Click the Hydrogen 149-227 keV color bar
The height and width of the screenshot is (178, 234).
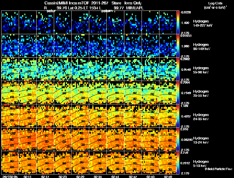(178, 22)
